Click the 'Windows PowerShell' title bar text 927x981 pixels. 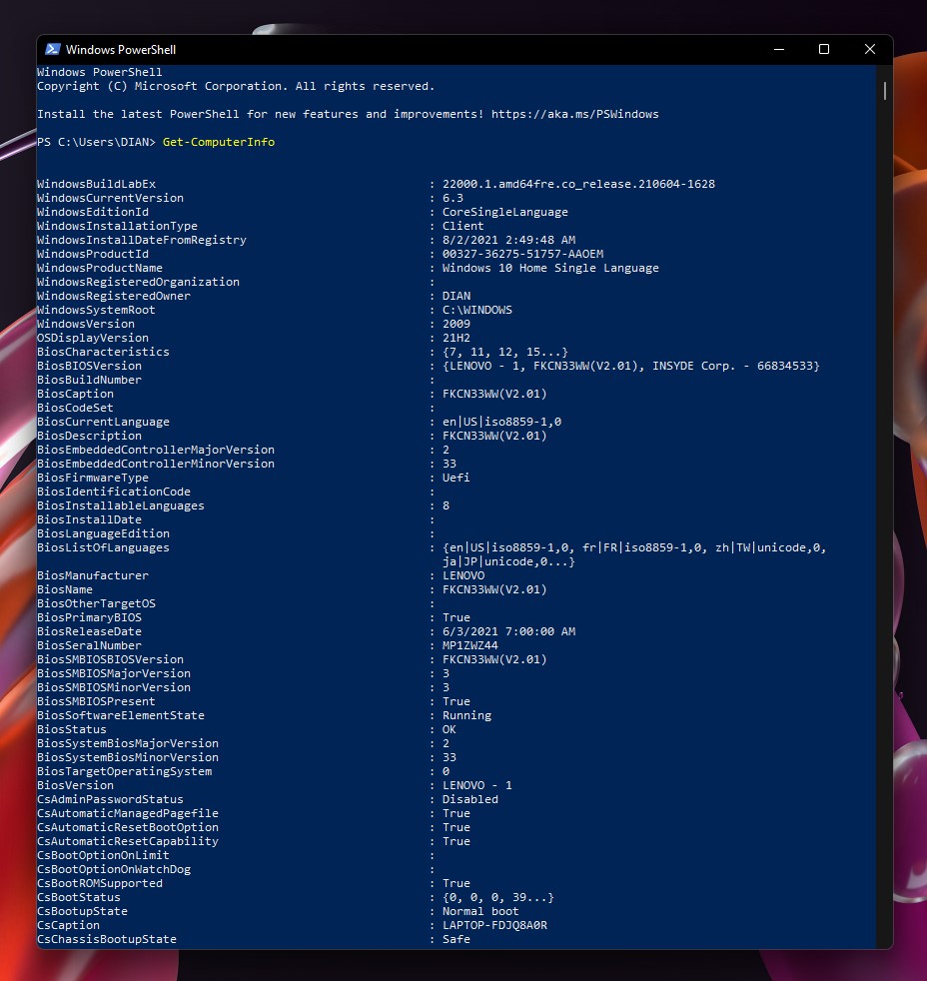[x=121, y=49]
